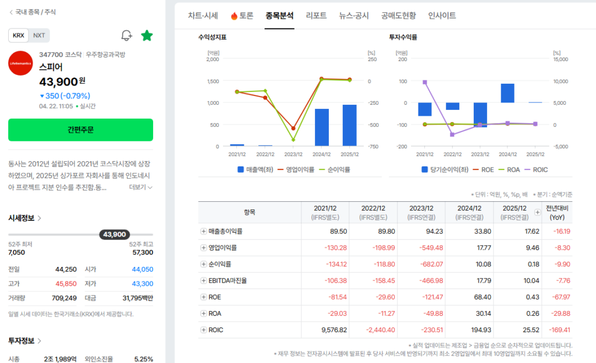Screen dimensions: 596x363
Task: Open the 공매도현황 tab
Action: [398, 16]
